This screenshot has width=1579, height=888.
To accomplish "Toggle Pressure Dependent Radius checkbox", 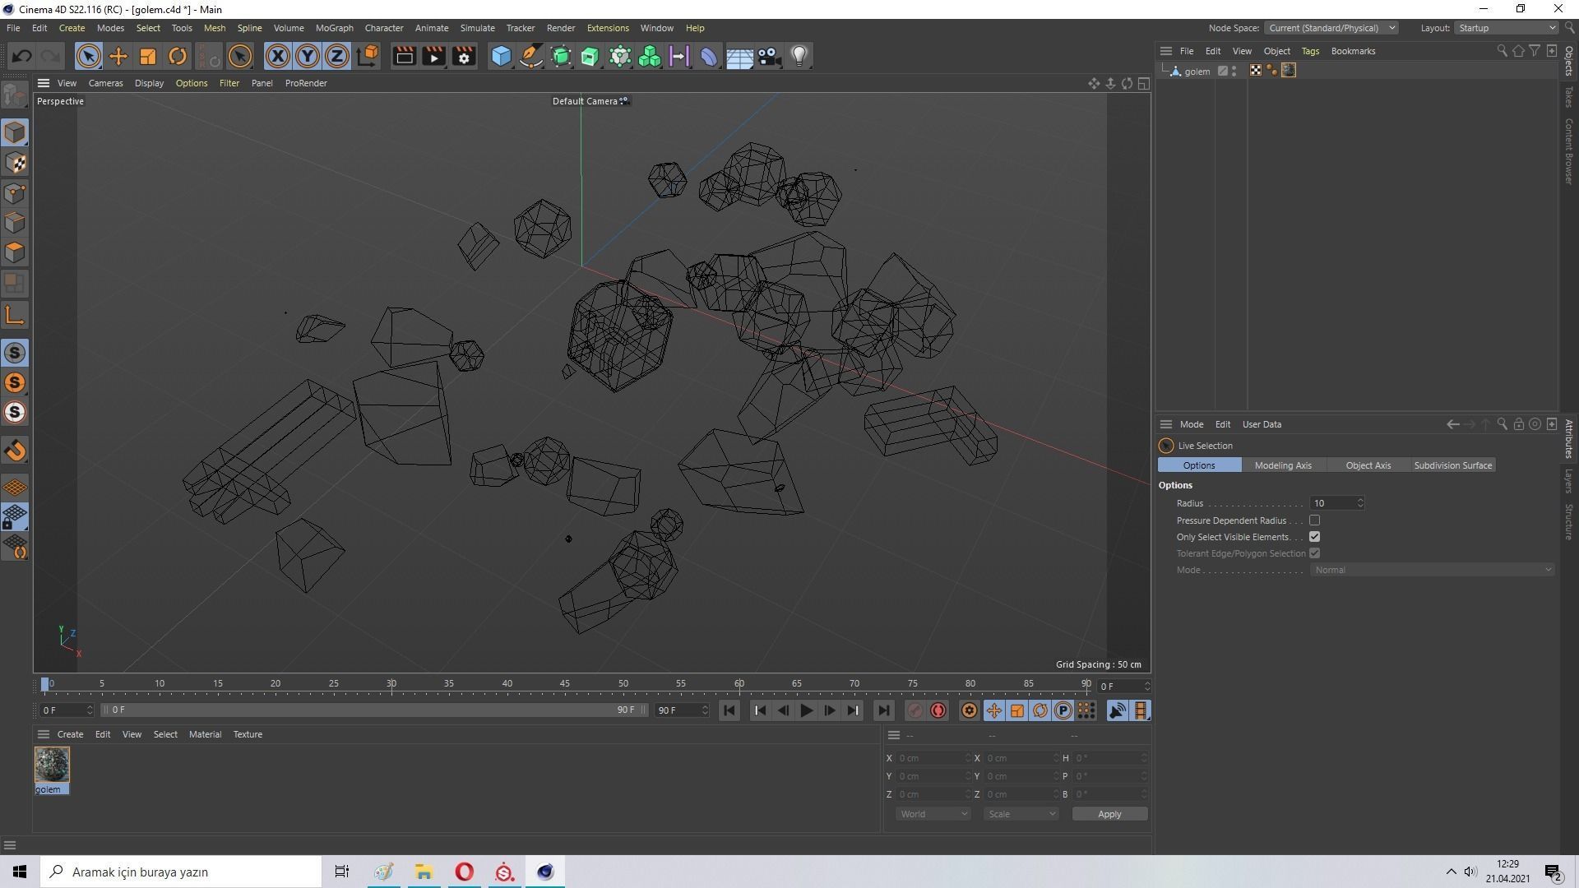I will coord(1314,520).
